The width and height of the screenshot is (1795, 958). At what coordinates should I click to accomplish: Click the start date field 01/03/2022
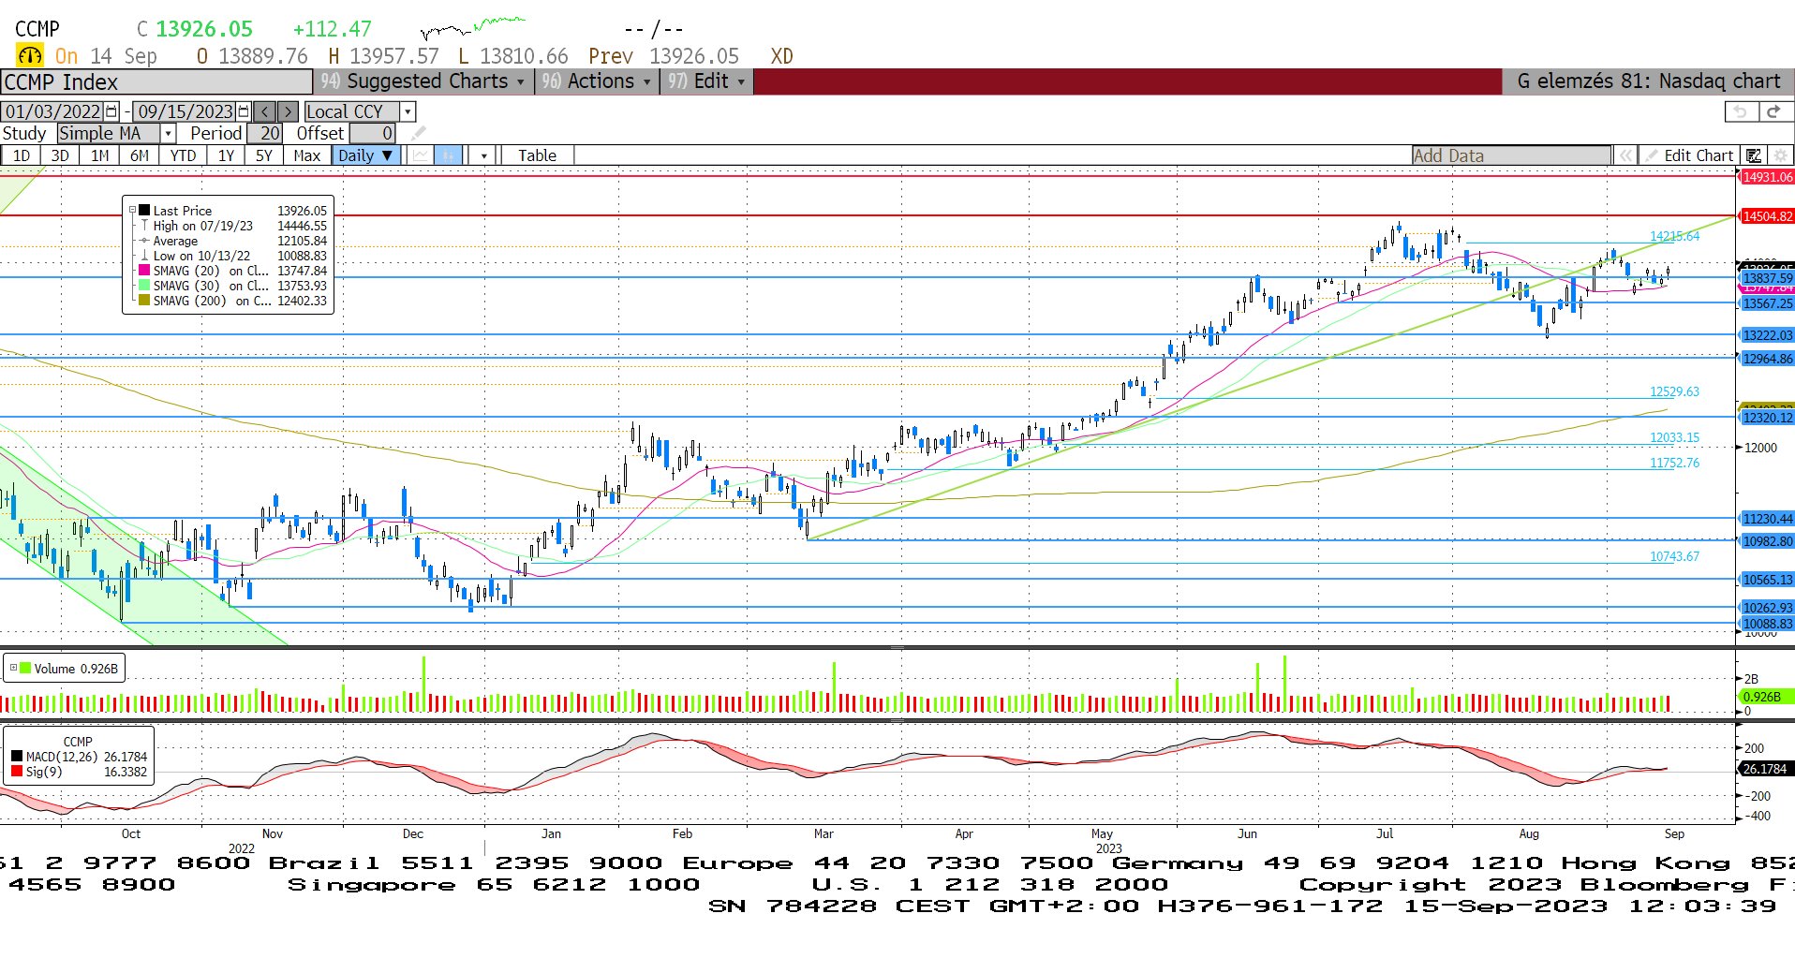(53, 111)
